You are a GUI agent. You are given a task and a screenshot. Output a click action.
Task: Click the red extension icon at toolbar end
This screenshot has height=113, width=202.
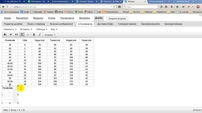(198, 7)
